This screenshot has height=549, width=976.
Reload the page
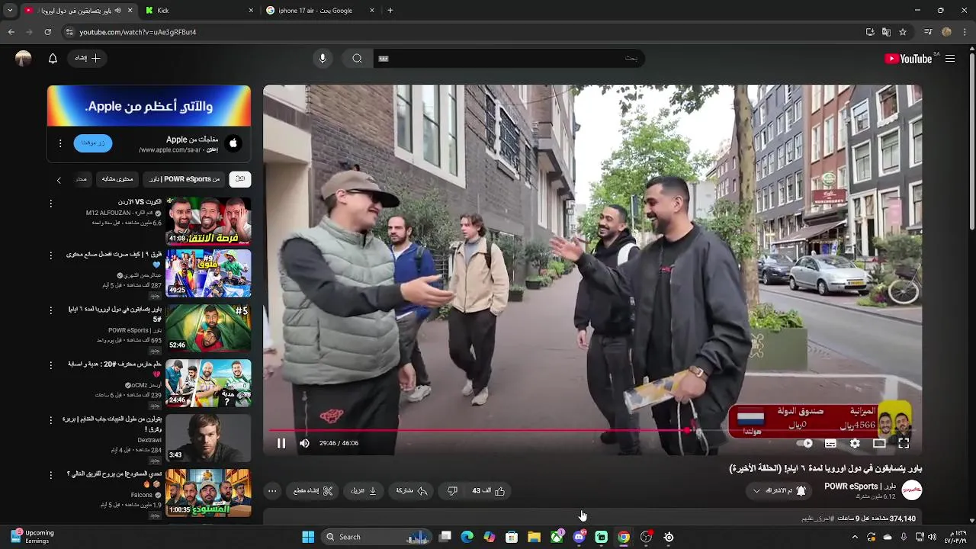click(x=47, y=32)
